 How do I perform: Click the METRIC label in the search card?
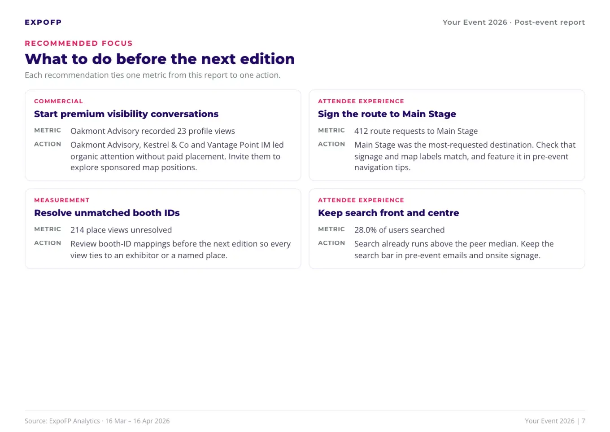(331, 229)
